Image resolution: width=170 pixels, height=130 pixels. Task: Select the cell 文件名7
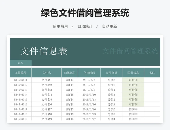coord(47,109)
